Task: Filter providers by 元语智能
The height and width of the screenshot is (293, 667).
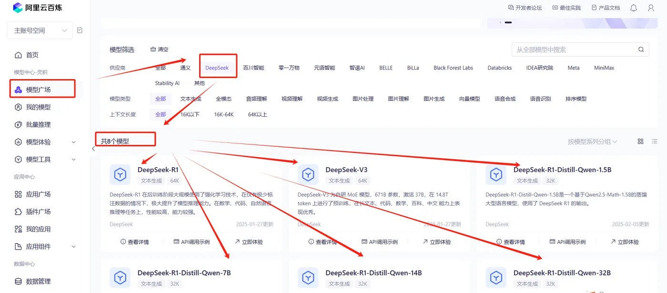Action: [324, 68]
